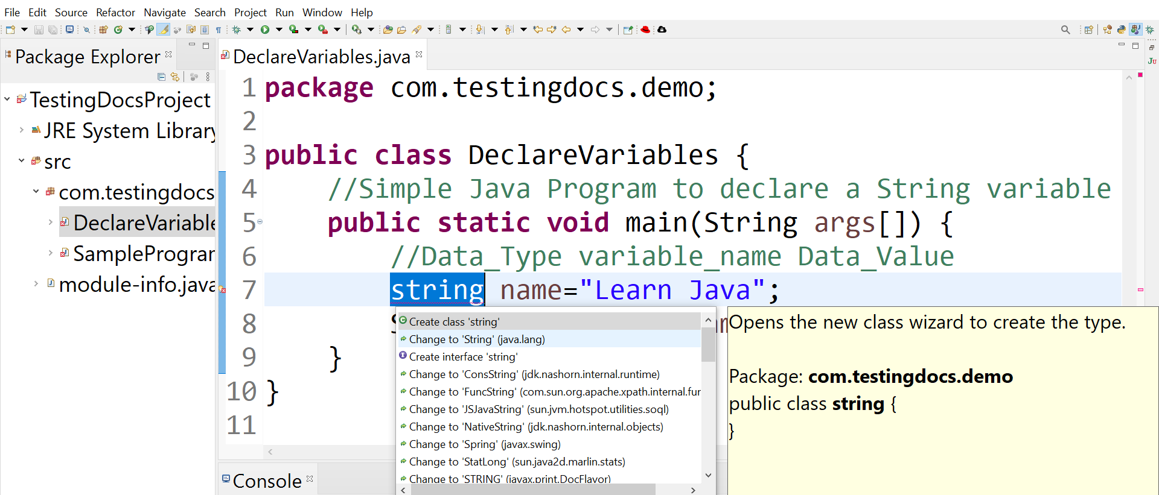Switch to the Java EE perspective icon
The image size is (1159, 495).
(1108, 30)
